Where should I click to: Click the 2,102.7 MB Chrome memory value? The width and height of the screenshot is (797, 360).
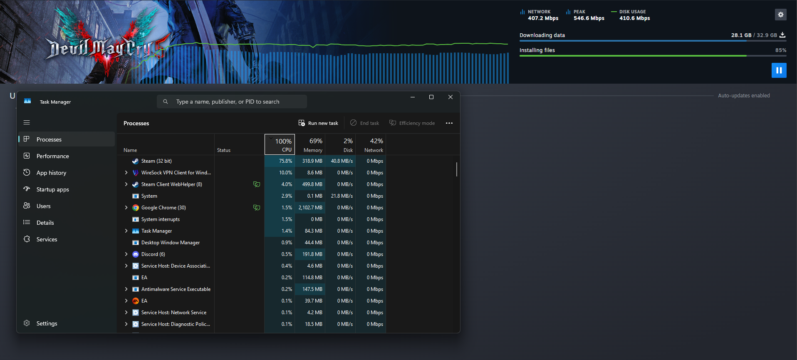(x=310, y=208)
